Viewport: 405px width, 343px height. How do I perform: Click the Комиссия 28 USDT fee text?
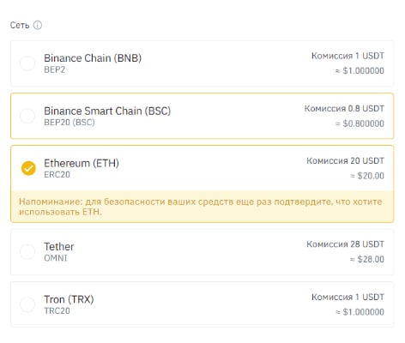[346, 244]
